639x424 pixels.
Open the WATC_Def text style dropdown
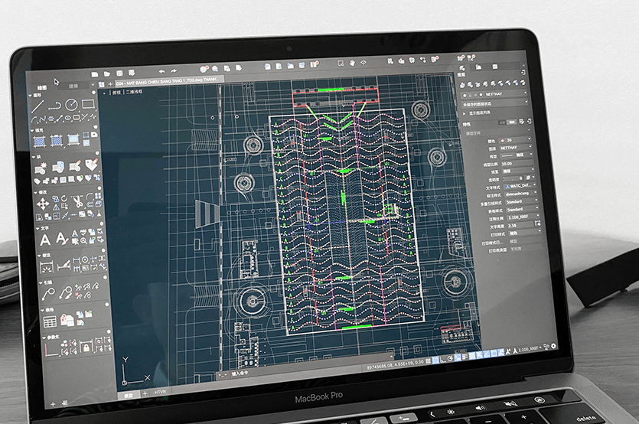click(520, 186)
